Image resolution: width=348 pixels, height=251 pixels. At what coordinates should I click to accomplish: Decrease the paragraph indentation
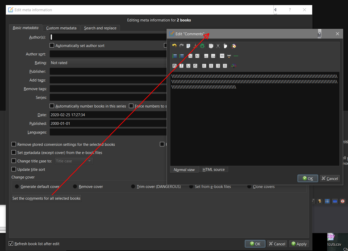213,56
